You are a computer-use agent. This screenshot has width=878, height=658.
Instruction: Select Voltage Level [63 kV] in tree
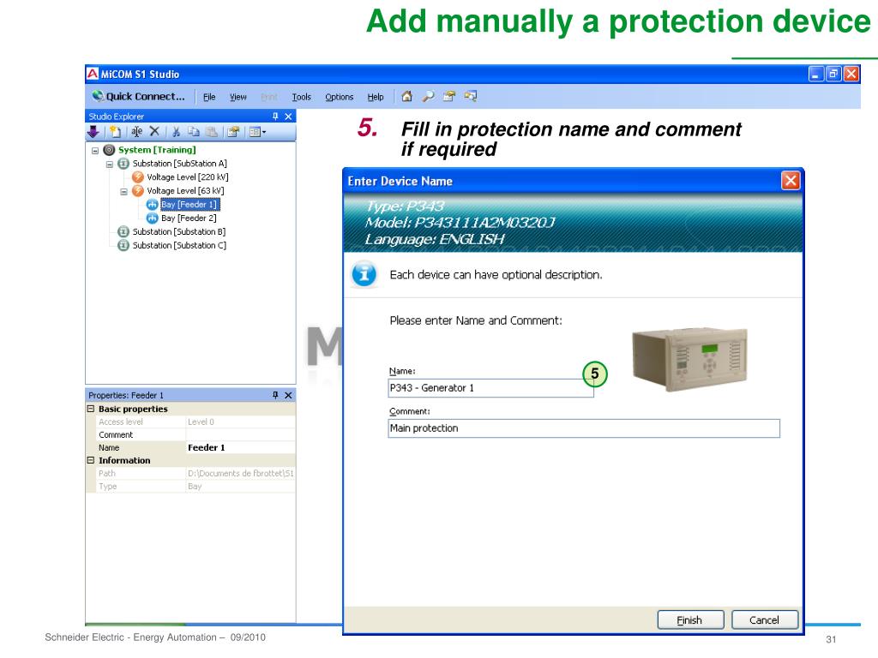point(185,191)
